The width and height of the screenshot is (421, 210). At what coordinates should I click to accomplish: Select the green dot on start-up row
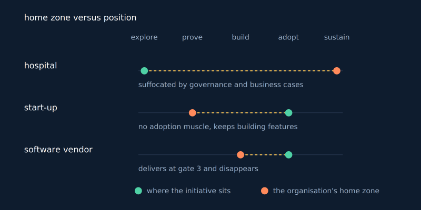288,113
